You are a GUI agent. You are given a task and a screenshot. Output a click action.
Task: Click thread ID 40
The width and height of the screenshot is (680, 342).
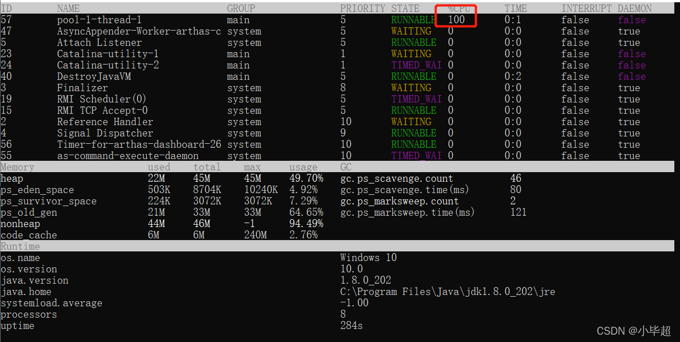tap(6, 76)
